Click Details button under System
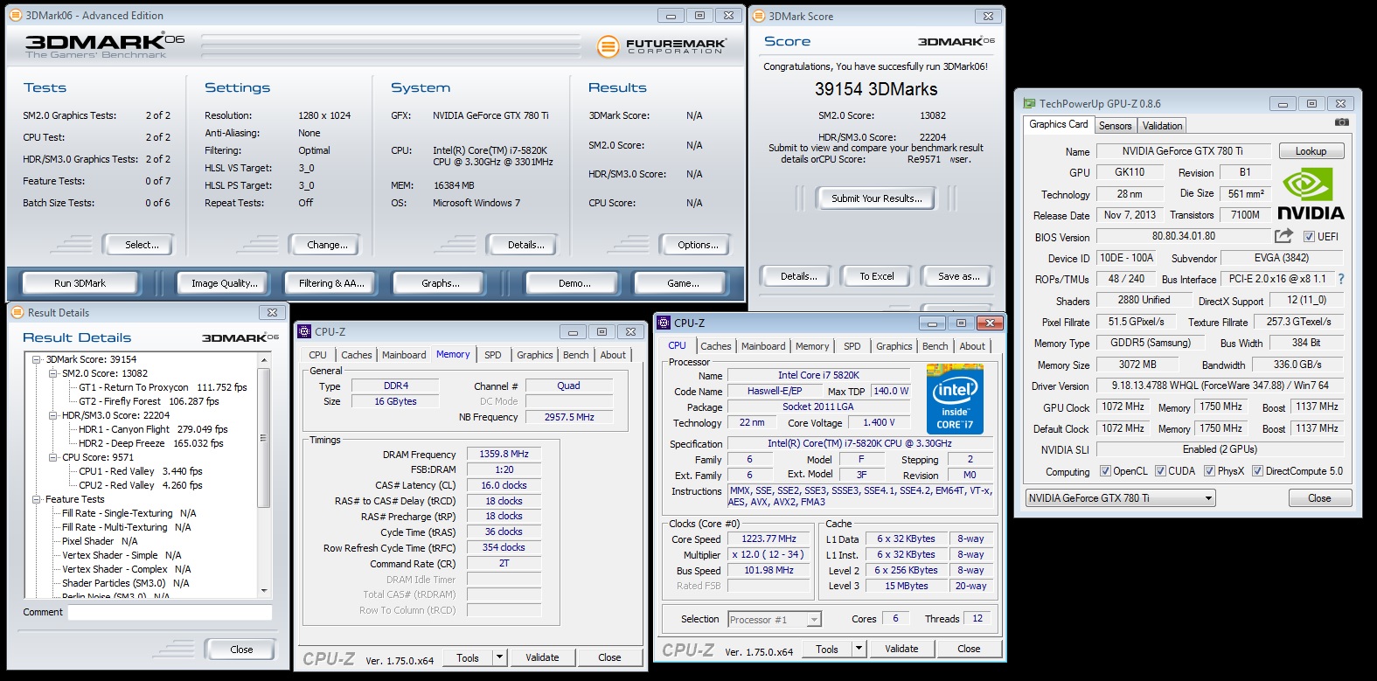Image resolution: width=1377 pixels, height=681 pixels. click(525, 245)
